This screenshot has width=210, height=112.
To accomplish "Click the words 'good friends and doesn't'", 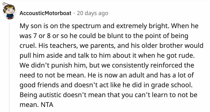I will 58,85.
